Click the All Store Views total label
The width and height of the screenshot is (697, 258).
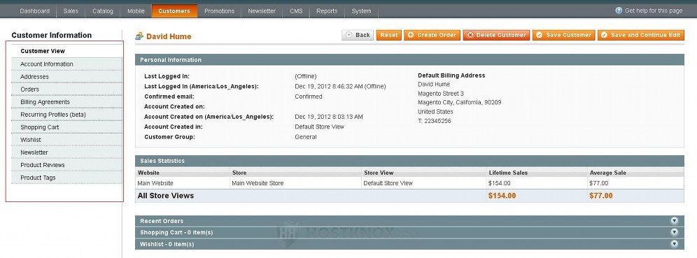pos(166,195)
